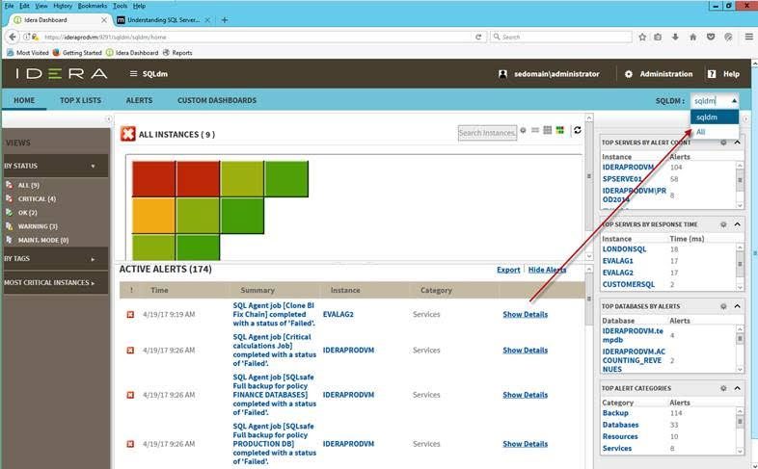Open SPSERVE01 instance link
This screenshot has width=758, height=469.
(622, 179)
